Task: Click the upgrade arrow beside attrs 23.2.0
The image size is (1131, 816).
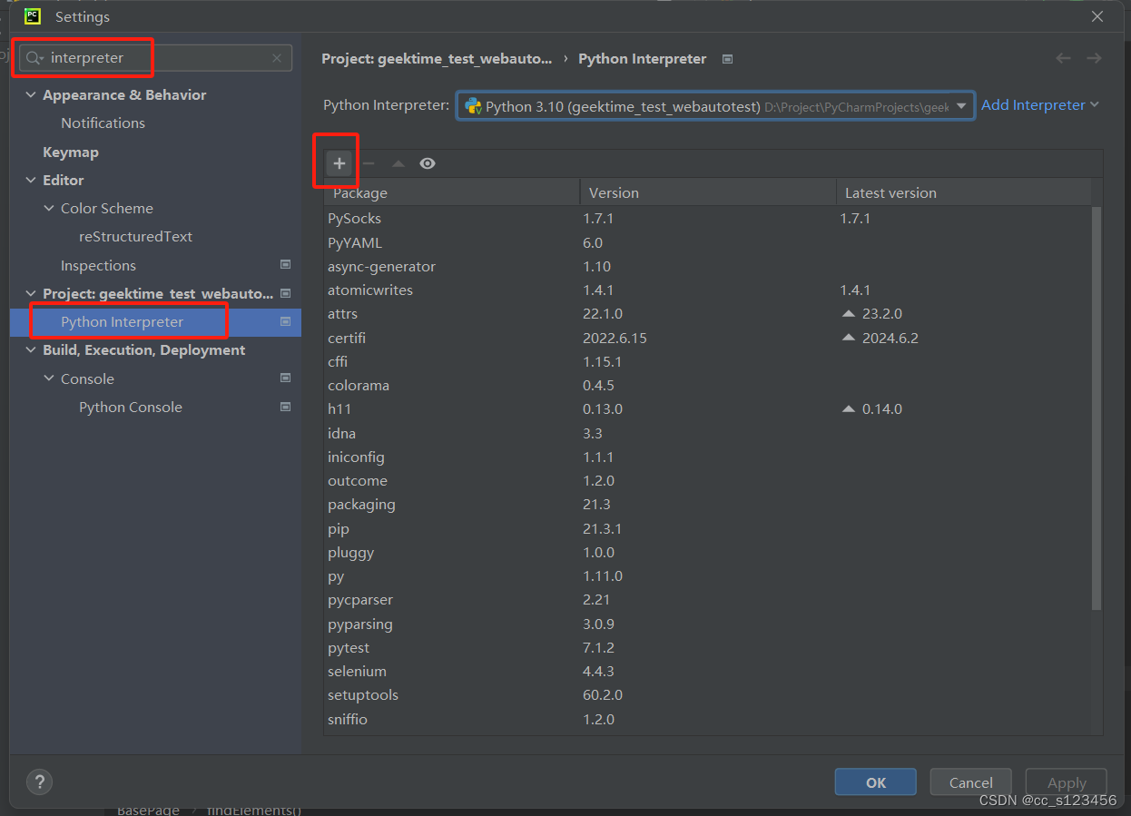Action: pos(849,314)
